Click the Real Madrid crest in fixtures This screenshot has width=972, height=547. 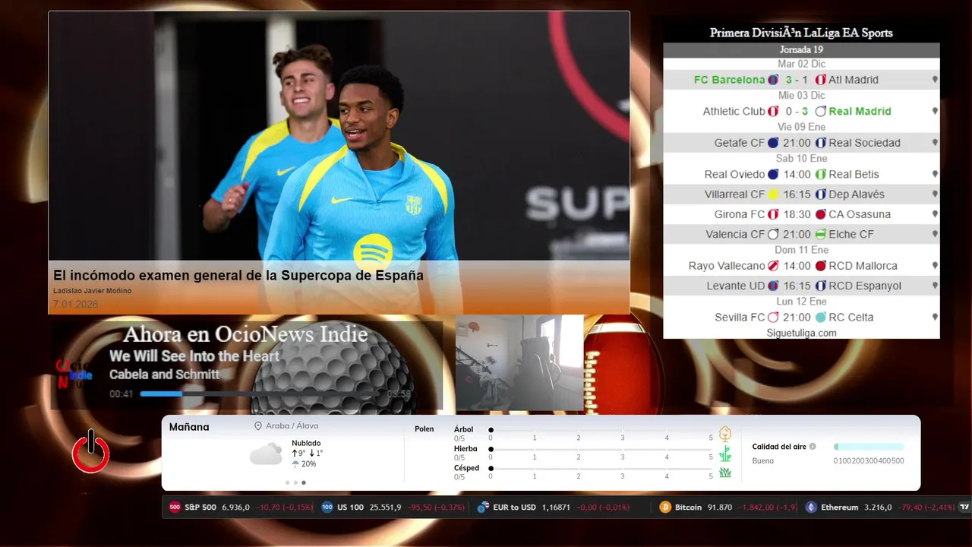820,111
